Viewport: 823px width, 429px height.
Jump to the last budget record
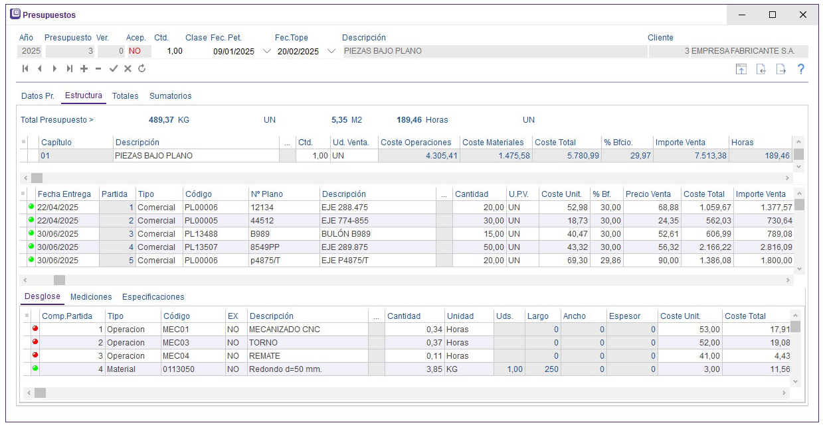70,69
